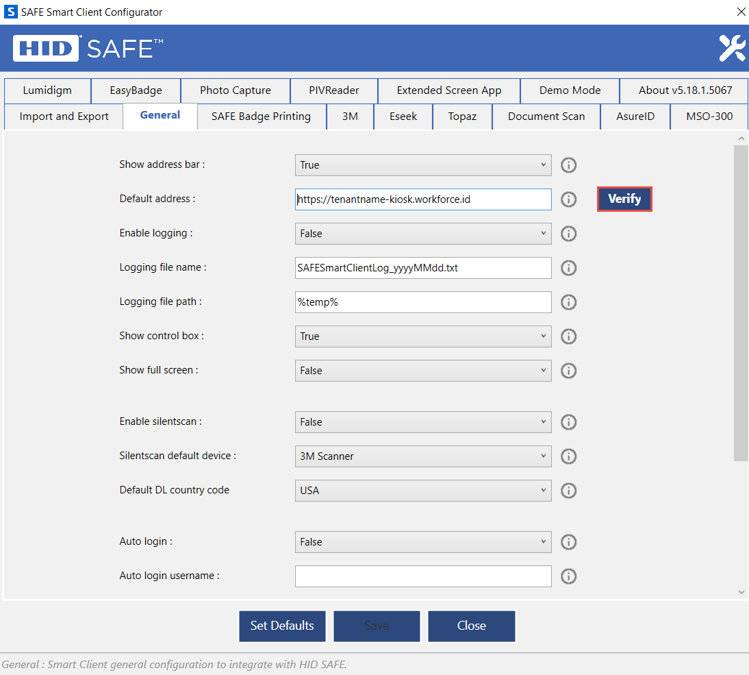Open the Show address bar dropdown
Screen dimensions: 749x675
tap(423, 165)
